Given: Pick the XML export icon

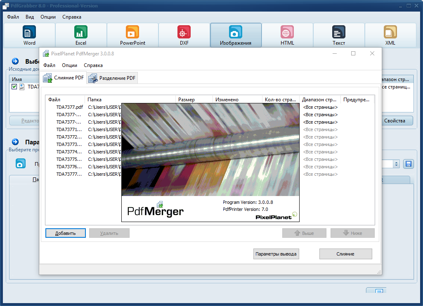Looking at the screenshot, I should coord(390,32).
